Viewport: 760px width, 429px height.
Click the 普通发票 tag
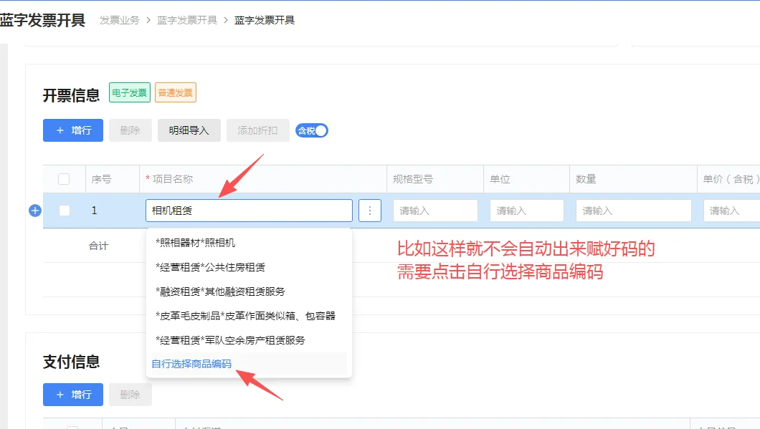click(175, 92)
